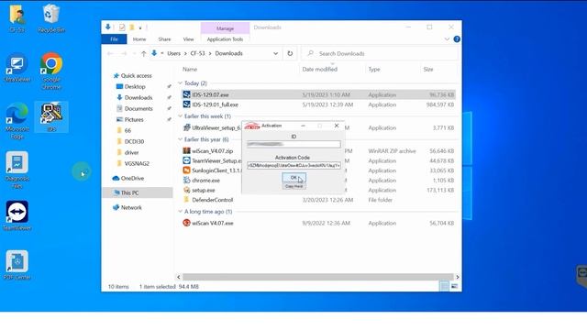Open Explorer Help question mark icon
The image size is (587, 330).
point(457,38)
